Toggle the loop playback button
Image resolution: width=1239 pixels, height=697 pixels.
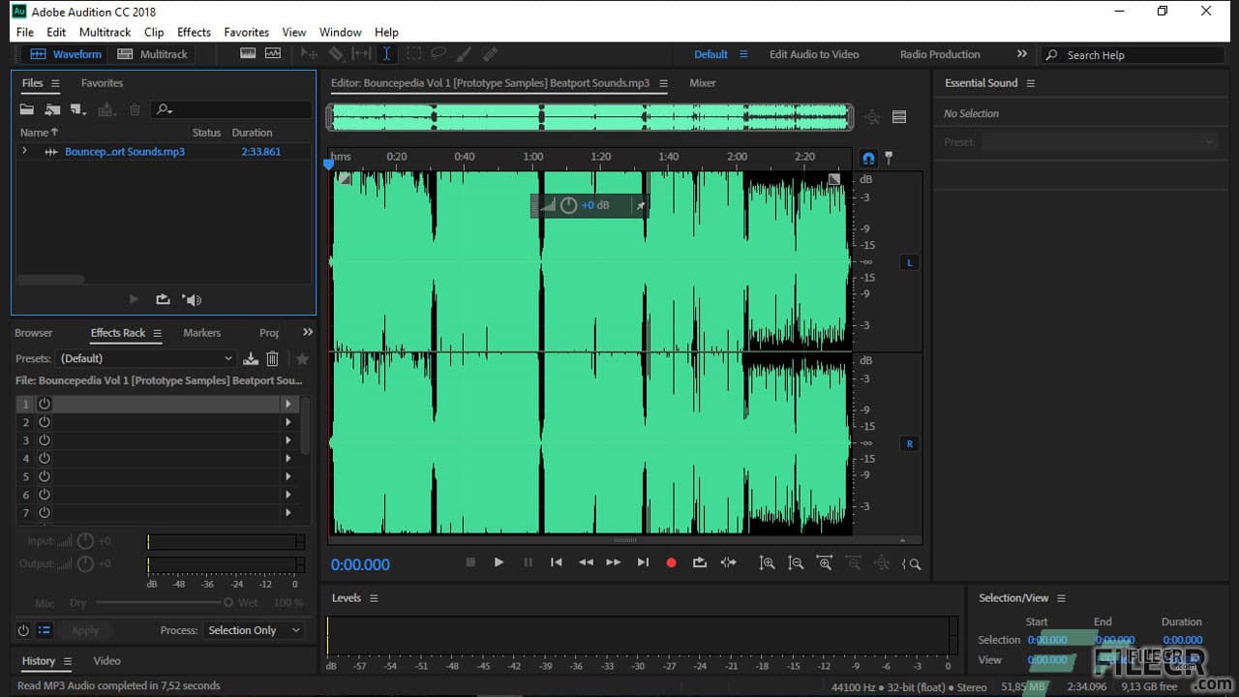pos(700,562)
